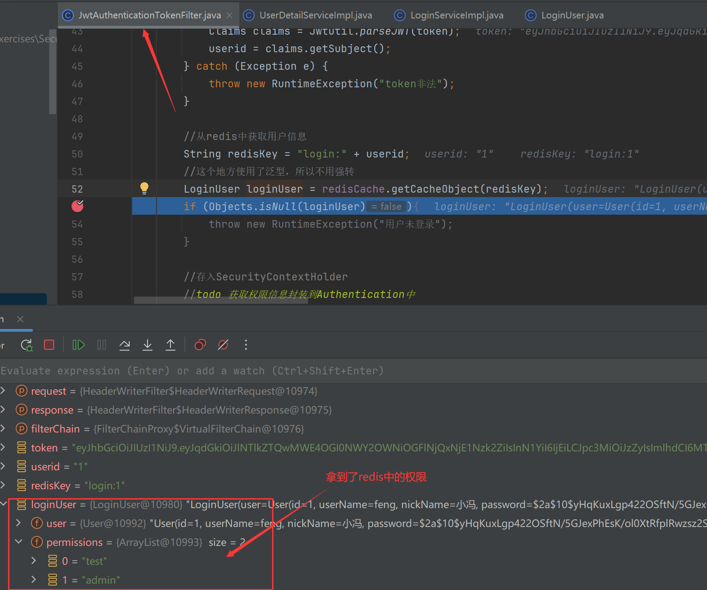Select the filterChain variable row
Viewport: 707px width, 590px height.
(353, 429)
